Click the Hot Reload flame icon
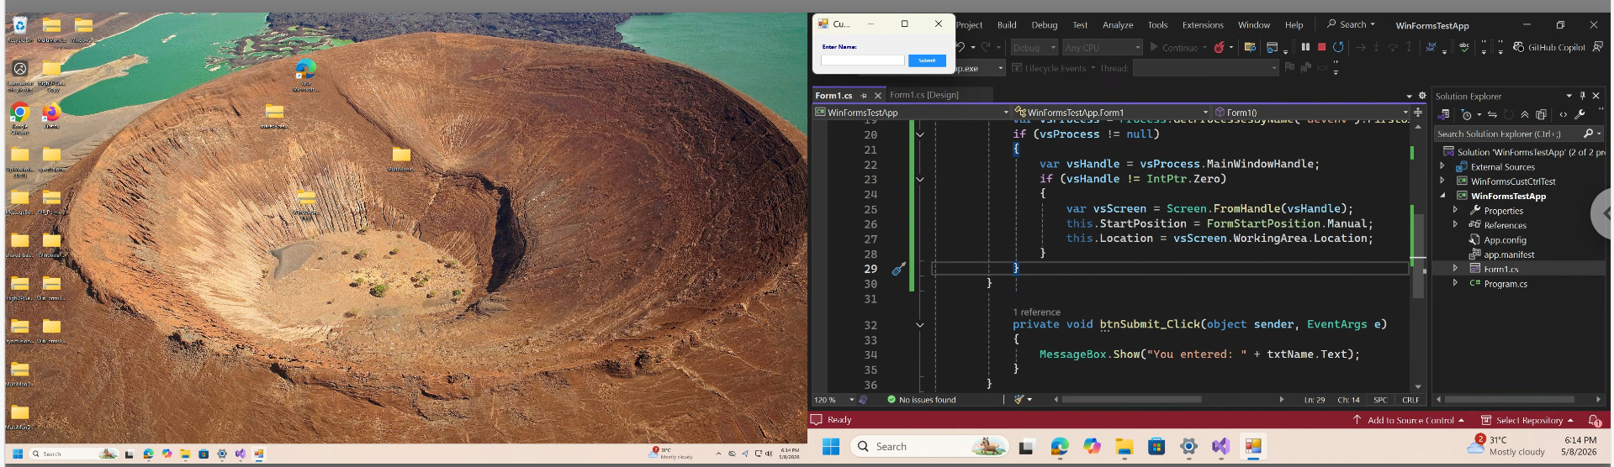The image size is (1614, 467). tap(1219, 47)
